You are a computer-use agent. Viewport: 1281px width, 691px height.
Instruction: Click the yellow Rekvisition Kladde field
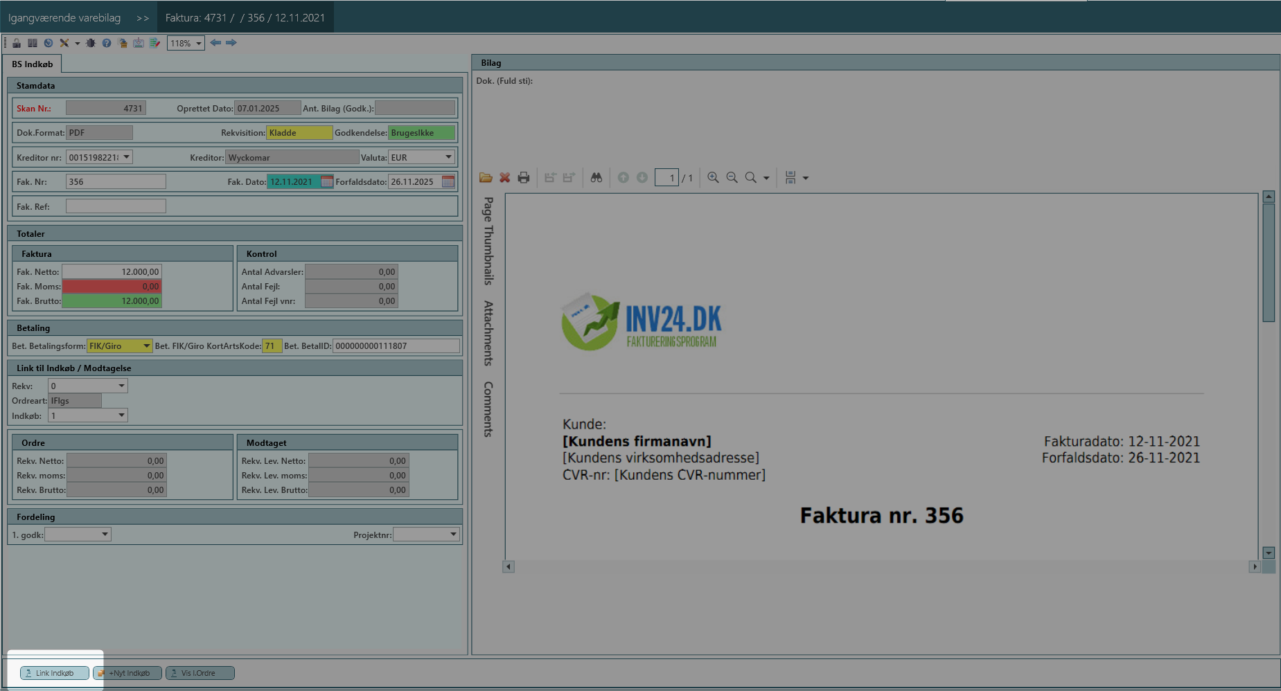299,132
